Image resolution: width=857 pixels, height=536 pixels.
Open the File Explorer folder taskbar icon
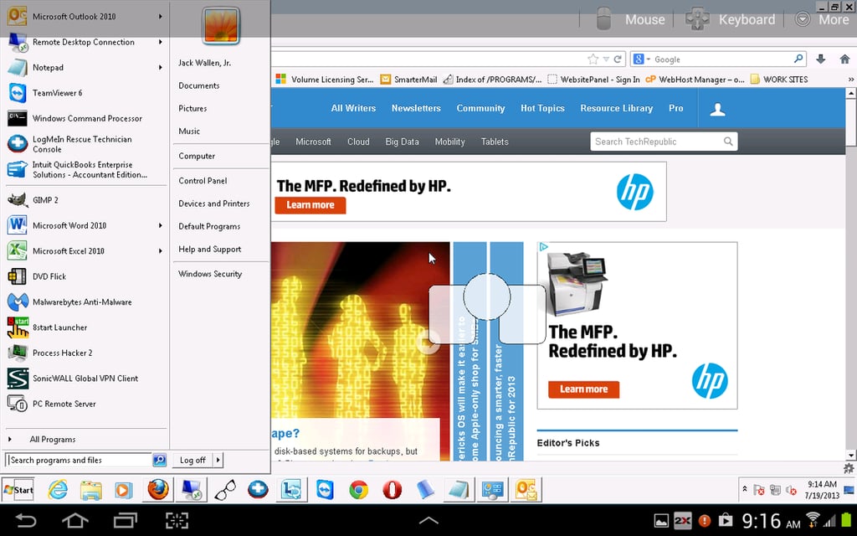pos(90,489)
